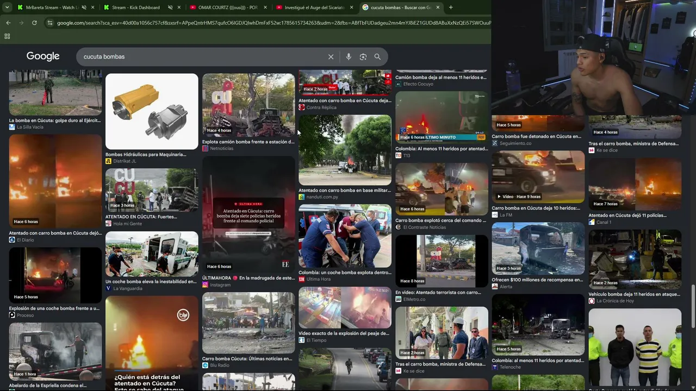Visit the Distrikat JL source
696x391 pixels.
125,161
